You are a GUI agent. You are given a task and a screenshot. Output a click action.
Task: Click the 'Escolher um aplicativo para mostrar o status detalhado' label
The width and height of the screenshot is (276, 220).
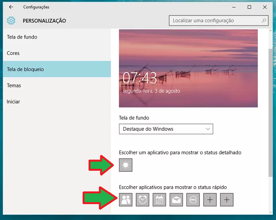(x=180, y=152)
